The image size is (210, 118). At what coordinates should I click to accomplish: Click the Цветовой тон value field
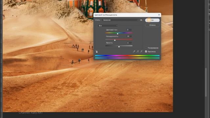pos(129,30)
